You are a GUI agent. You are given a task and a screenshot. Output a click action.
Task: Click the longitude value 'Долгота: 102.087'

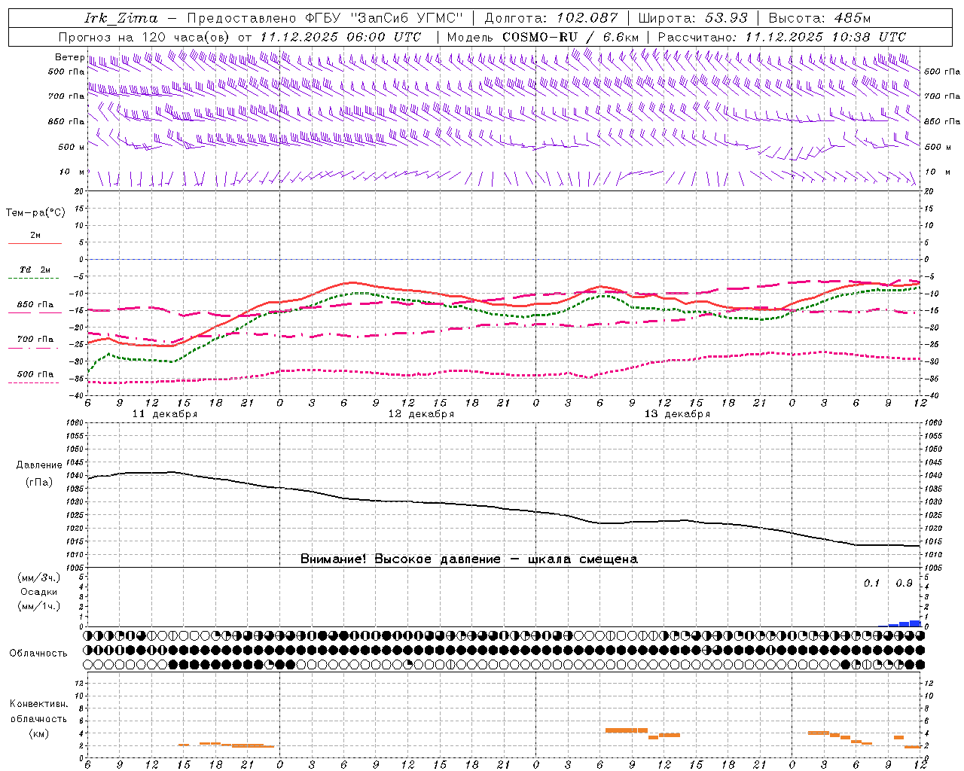(x=551, y=18)
